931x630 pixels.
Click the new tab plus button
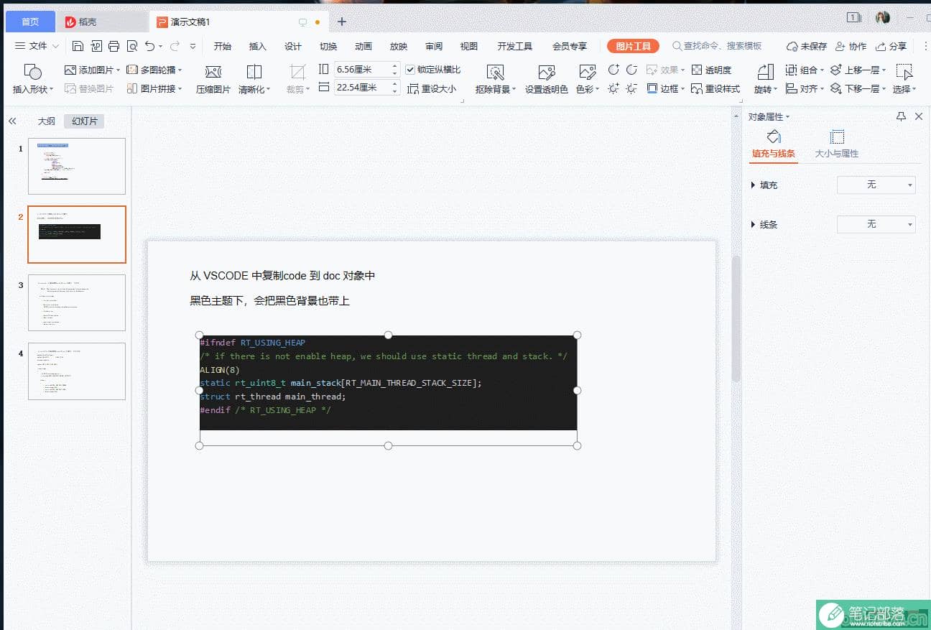(342, 22)
